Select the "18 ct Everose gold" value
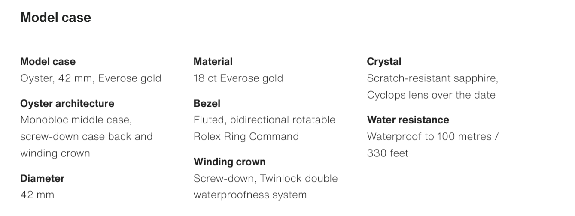Image resolution: width=575 pixels, height=216 pixels. point(238,78)
